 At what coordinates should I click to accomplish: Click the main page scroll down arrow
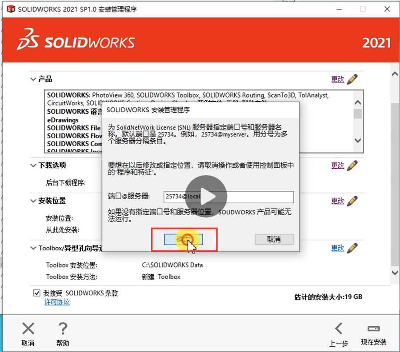(x=395, y=273)
